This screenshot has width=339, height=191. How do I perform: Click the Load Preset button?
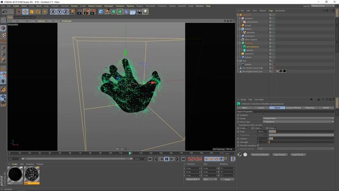(x=298, y=154)
